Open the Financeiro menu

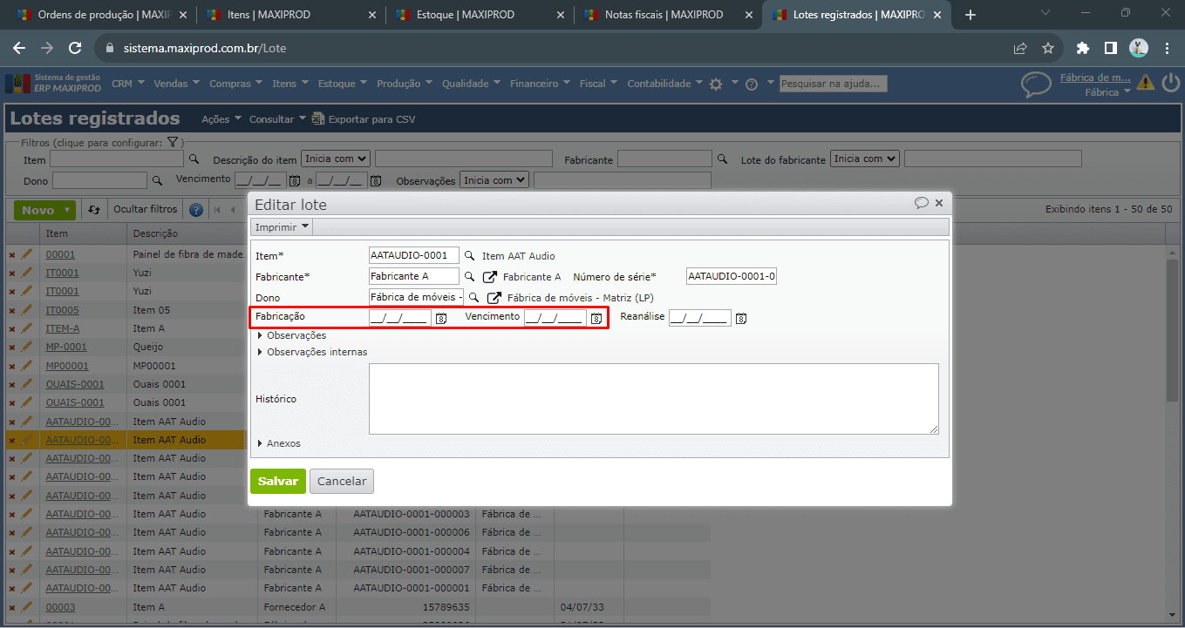(539, 84)
